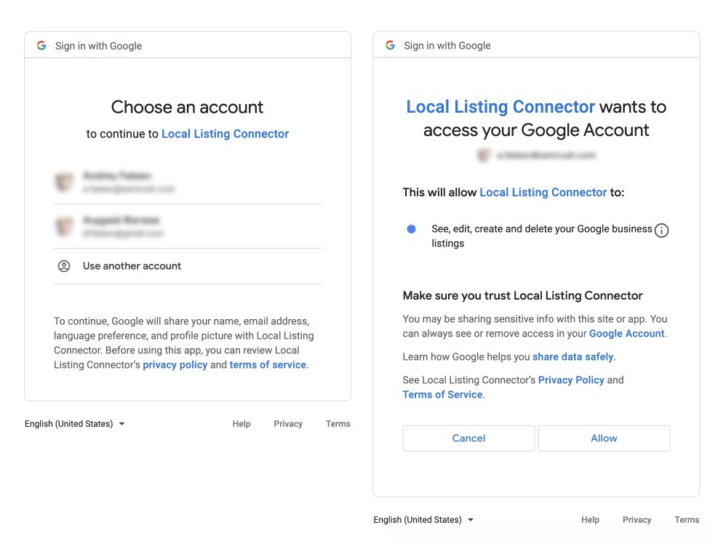This screenshot has height=554, width=726.
Task: Select the business listings permission bullet
Action: coord(411,228)
